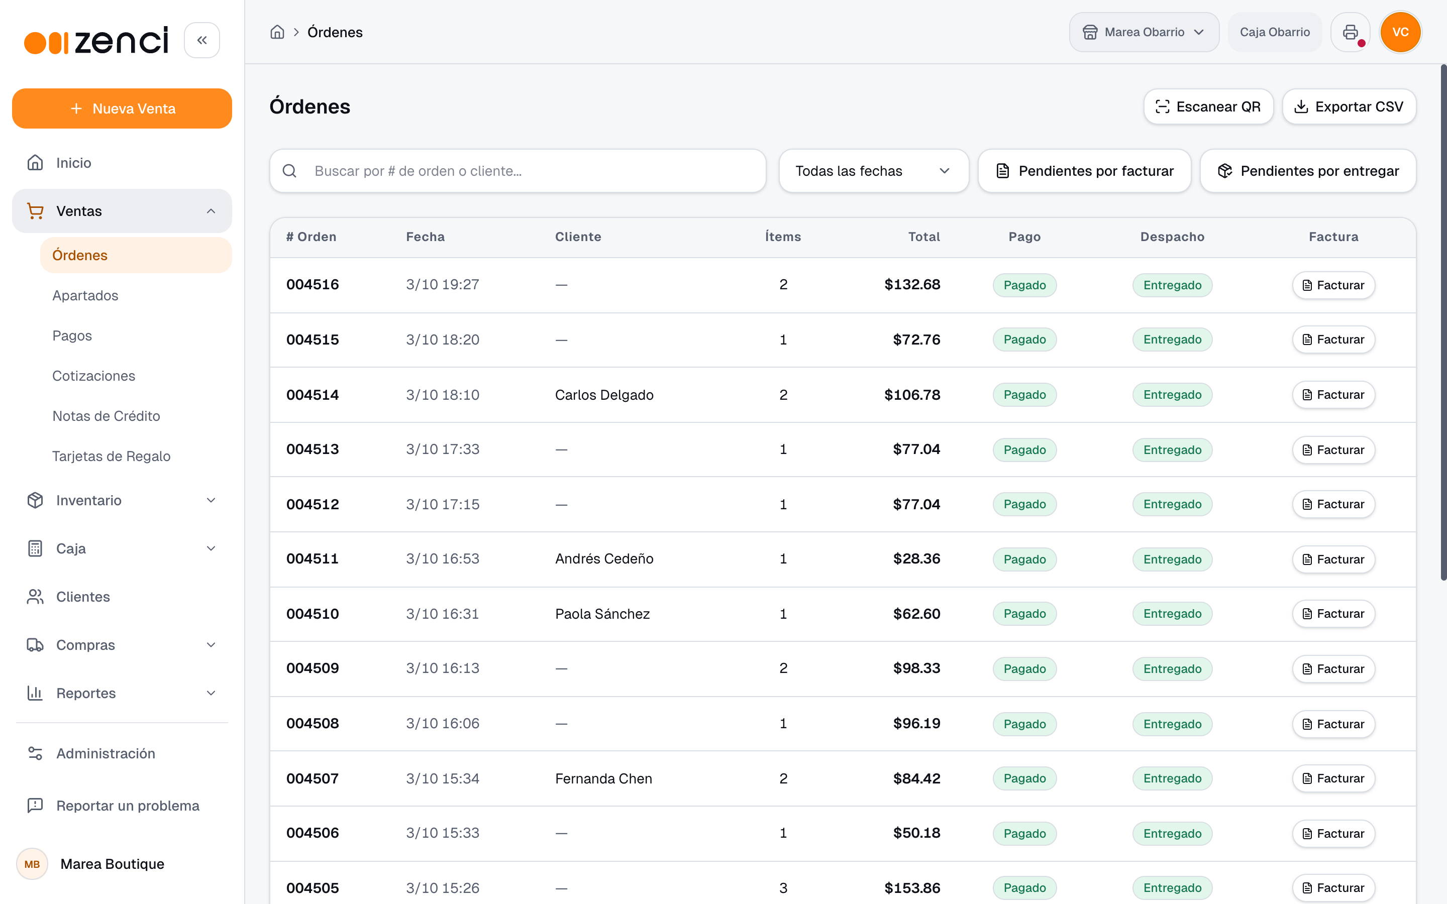Click the Escanear QR button
1447x904 pixels.
coord(1208,106)
